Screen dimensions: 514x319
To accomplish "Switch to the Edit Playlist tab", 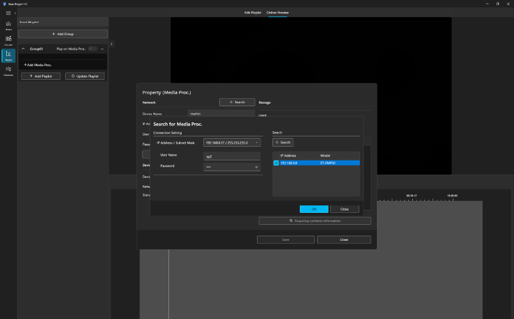I will pos(252,13).
